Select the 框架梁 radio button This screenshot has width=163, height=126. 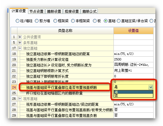pyautogui.click(x=55, y=21)
